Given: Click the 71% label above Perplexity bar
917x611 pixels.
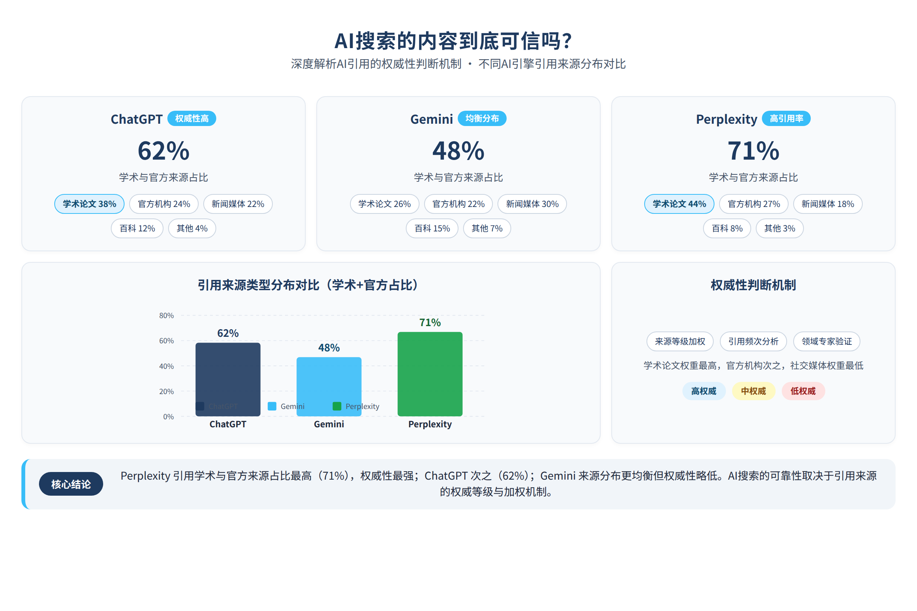Looking at the screenshot, I should pyautogui.click(x=429, y=322).
